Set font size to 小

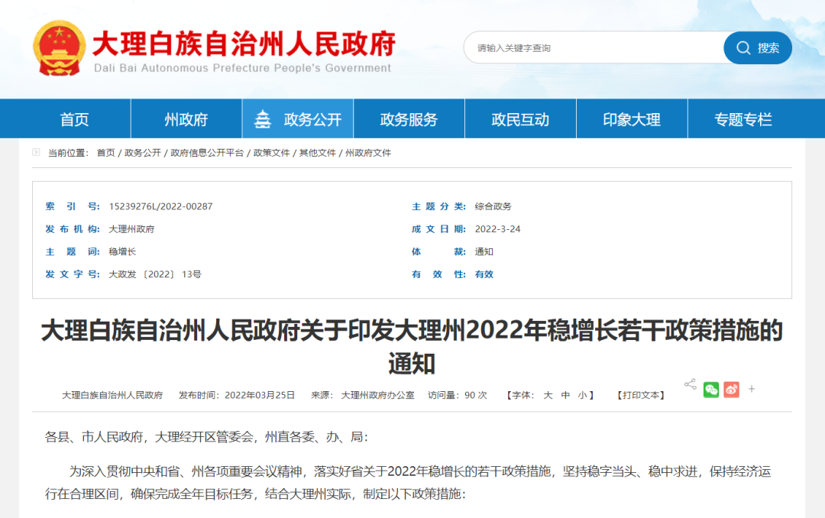pos(582,395)
